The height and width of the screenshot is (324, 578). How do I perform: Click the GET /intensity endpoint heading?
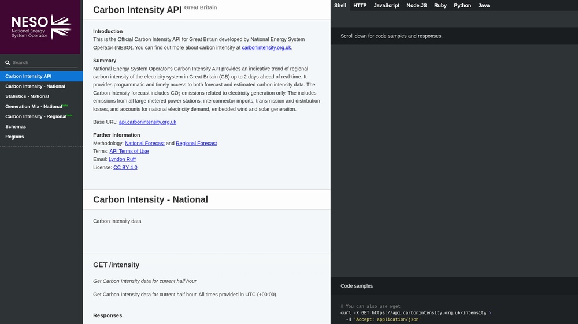coord(116,265)
